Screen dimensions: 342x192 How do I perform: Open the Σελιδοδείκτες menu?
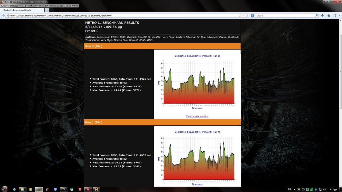coord(51,6)
